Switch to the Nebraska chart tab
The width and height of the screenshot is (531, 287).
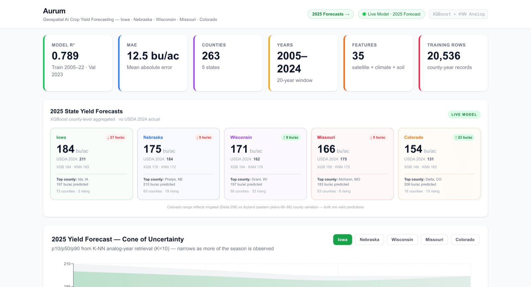[x=369, y=240]
